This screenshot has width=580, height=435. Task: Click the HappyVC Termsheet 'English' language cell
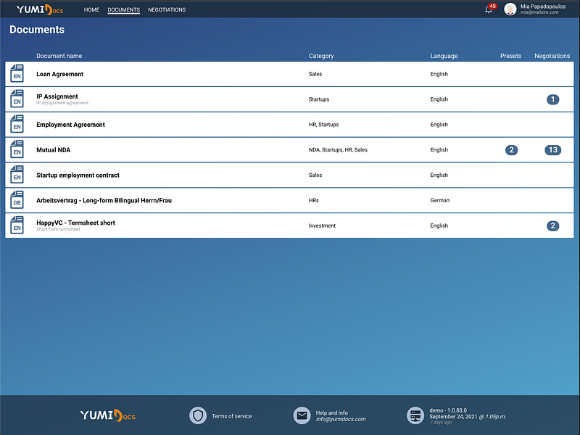[439, 225]
